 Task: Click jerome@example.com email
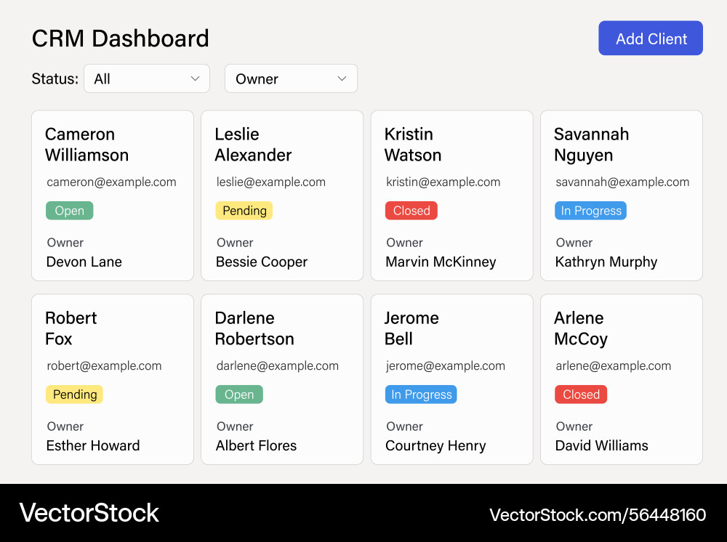tap(445, 366)
